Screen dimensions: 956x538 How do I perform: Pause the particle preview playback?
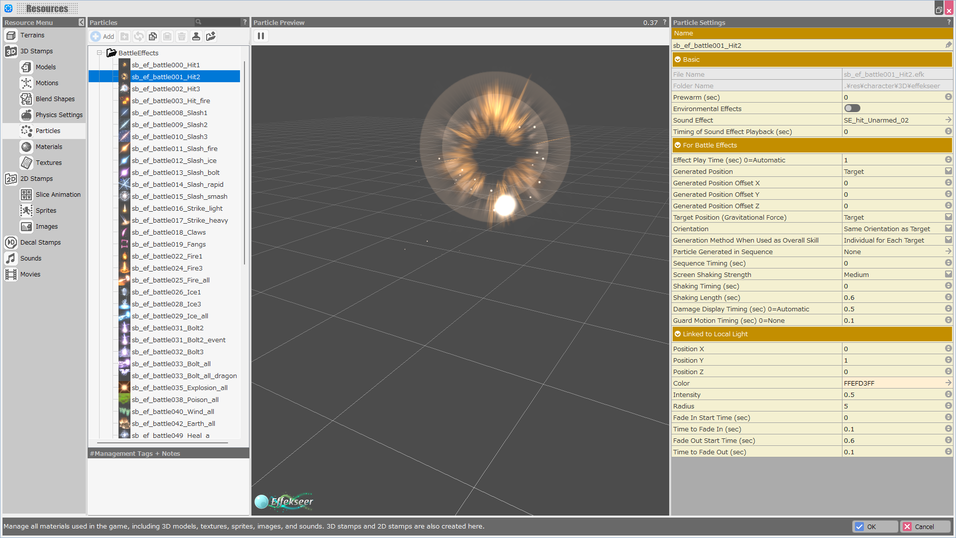260,36
